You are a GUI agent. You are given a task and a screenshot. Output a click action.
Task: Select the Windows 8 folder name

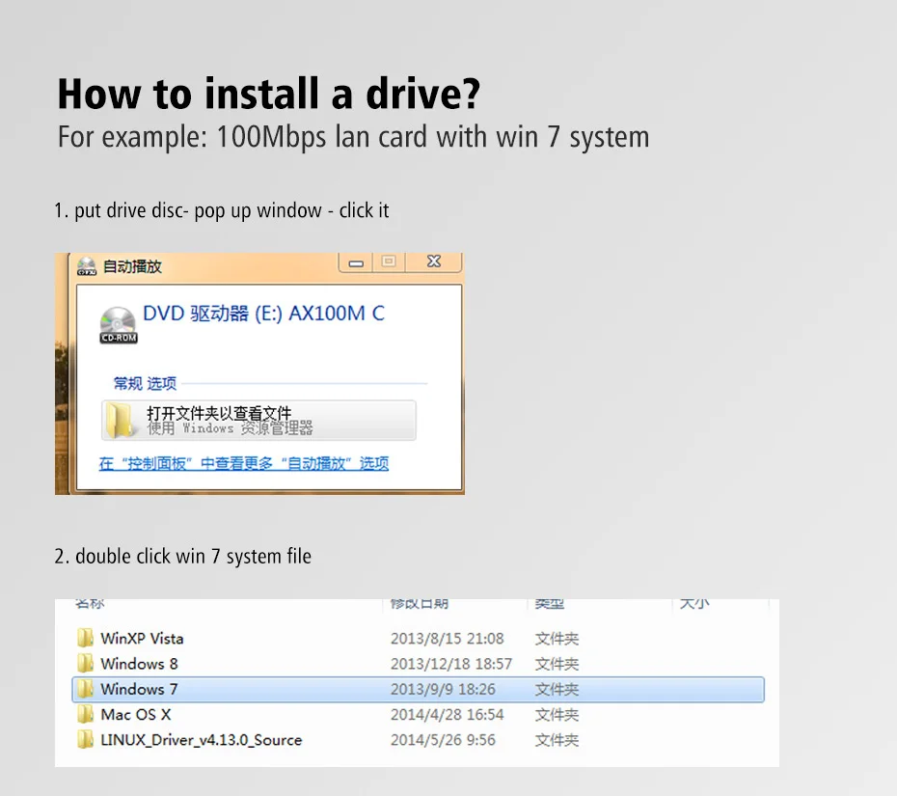click(139, 664)
